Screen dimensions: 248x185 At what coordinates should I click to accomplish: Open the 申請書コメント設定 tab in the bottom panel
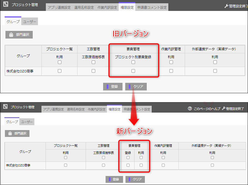pos(137,109)
